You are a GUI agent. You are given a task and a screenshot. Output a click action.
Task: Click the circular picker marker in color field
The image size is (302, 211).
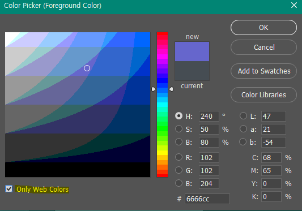pyautogui.click(x=87, y=68)
